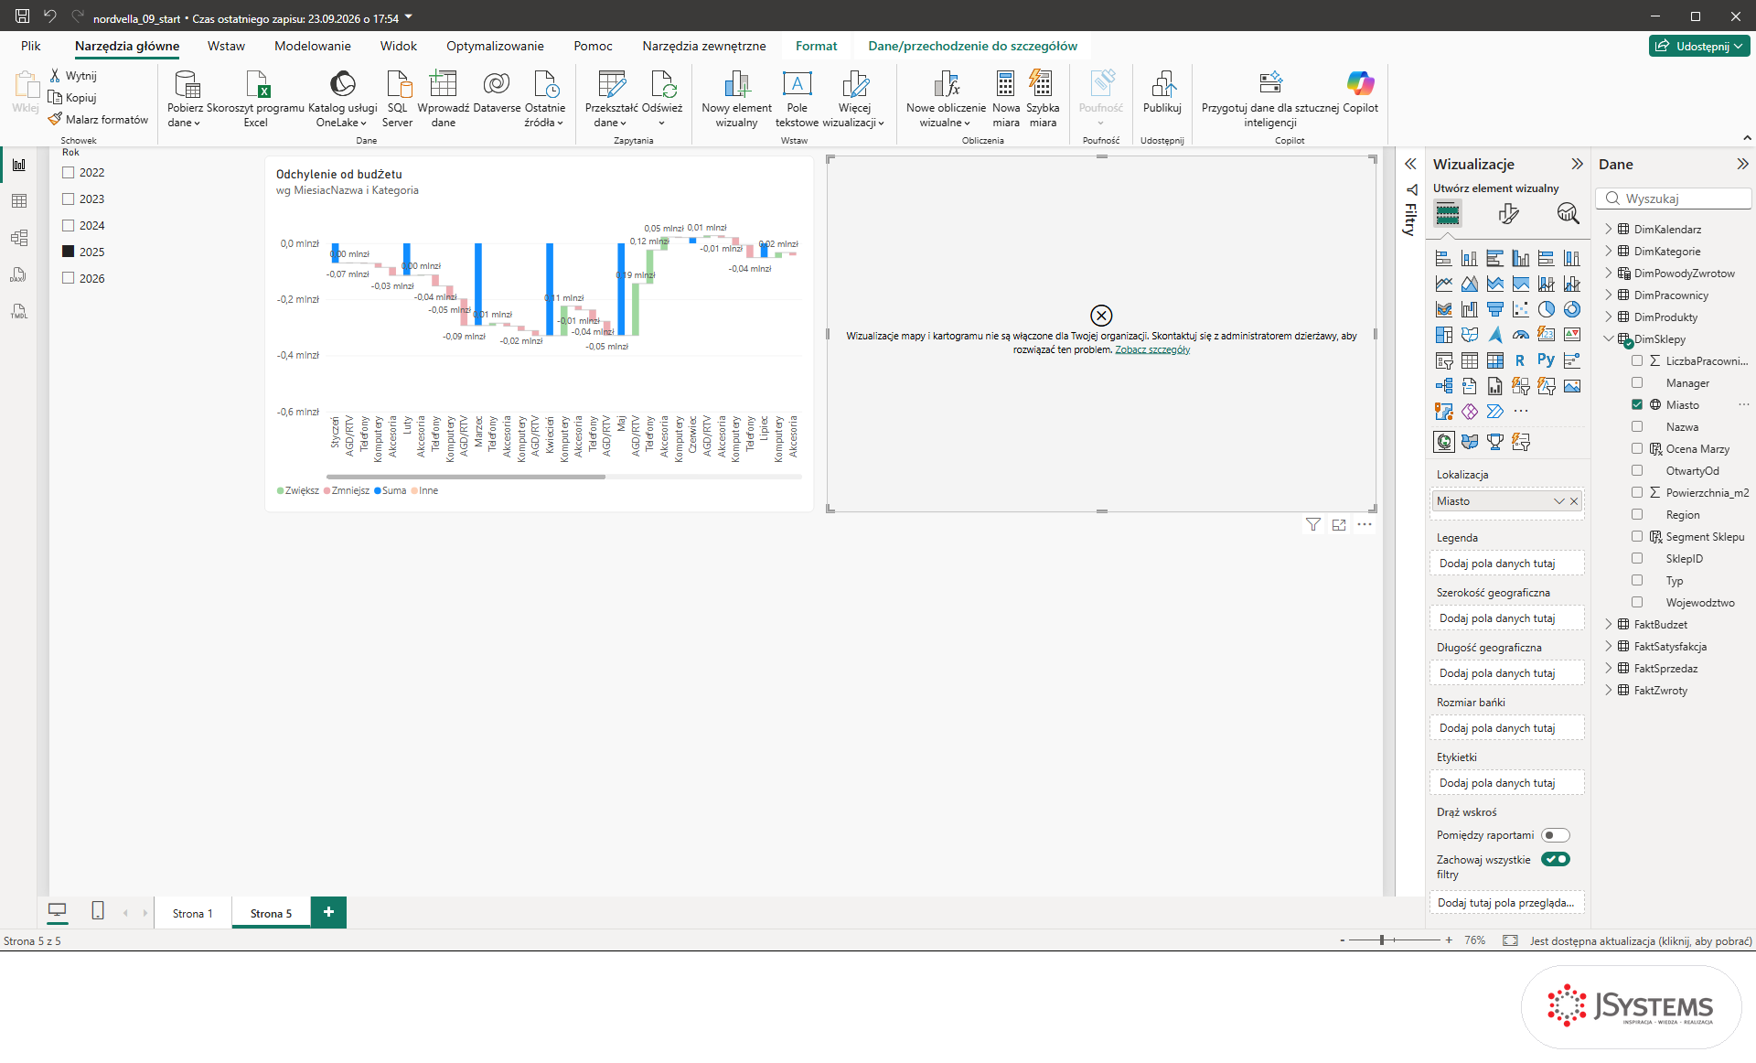Viewport: 1756px width, 1063px height.
Task: Open Plik menu
Action: [x=31, y=46]
